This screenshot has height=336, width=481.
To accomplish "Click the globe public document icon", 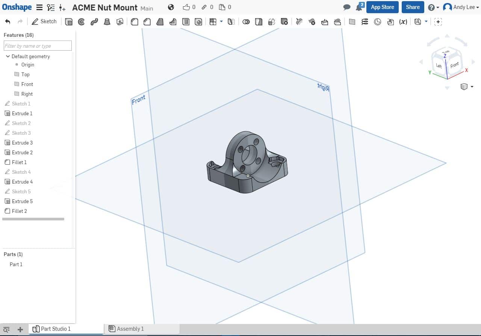I will click(x=171, y=7).
